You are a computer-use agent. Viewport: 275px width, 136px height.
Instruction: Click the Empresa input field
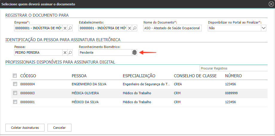tap(38, 28)
